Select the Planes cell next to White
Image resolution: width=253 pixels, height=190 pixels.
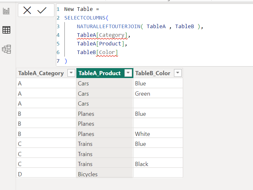point(105,134)
